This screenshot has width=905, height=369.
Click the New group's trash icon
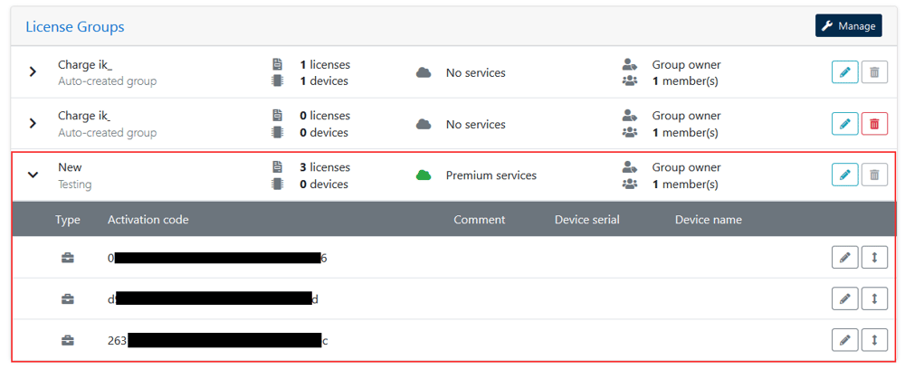click(874, 175)
